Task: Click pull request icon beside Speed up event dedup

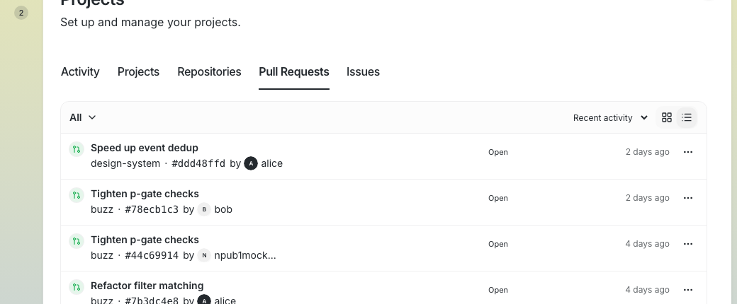Action: point(77,149)
